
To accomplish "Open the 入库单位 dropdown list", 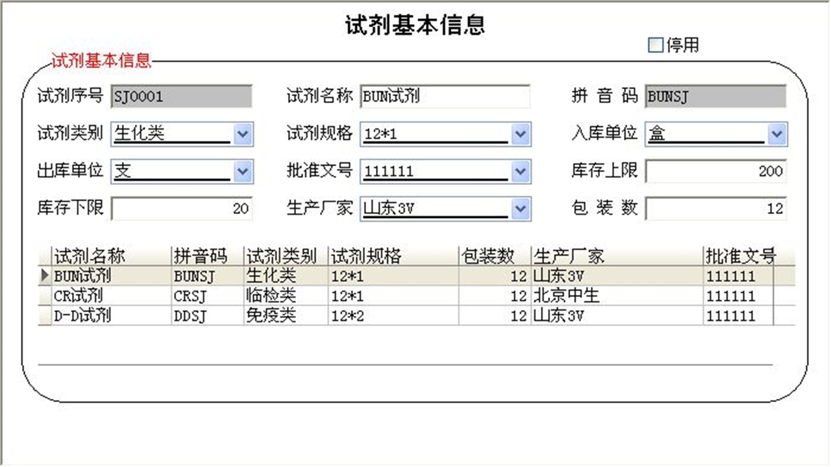I will (776, 134).
